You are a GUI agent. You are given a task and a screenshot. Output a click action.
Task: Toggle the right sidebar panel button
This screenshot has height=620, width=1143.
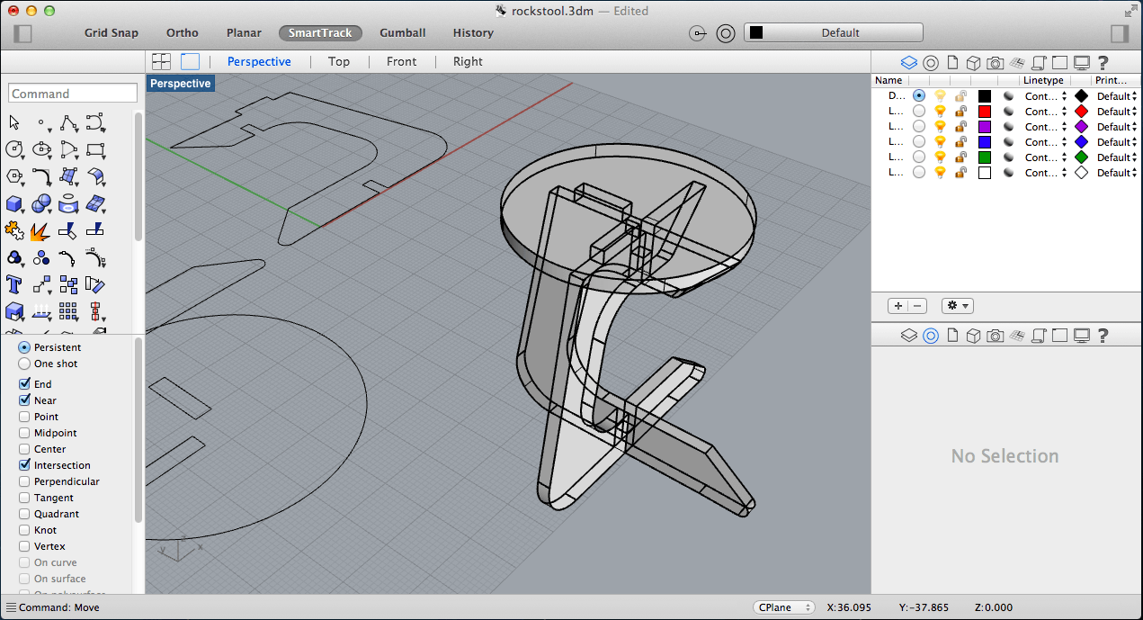1120,33
